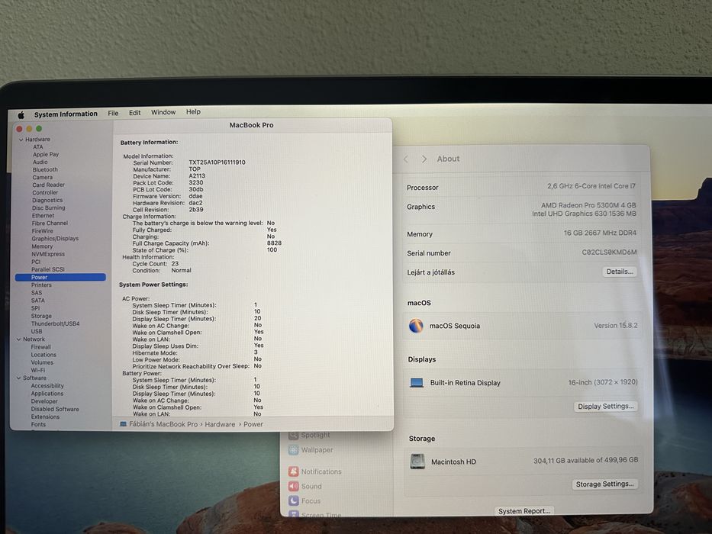Select Bluetooth in the sidebar
The image size is (712, 534).
(45, 170)
